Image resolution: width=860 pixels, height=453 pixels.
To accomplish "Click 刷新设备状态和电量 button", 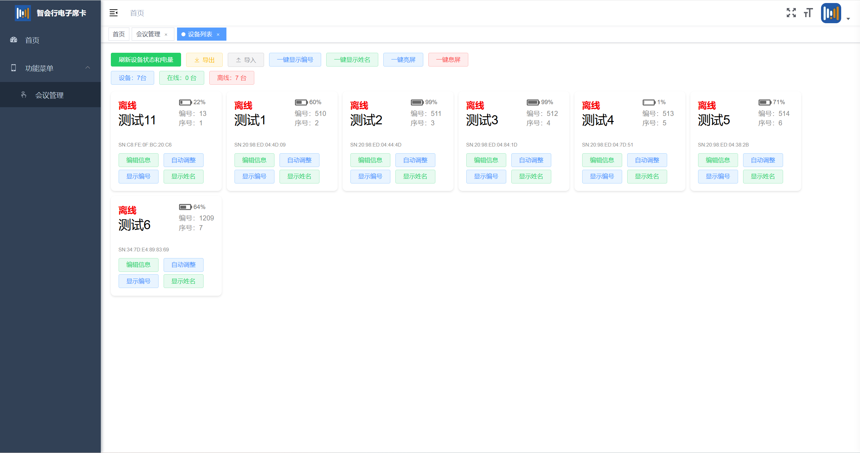I will click(x=146, y=60).
